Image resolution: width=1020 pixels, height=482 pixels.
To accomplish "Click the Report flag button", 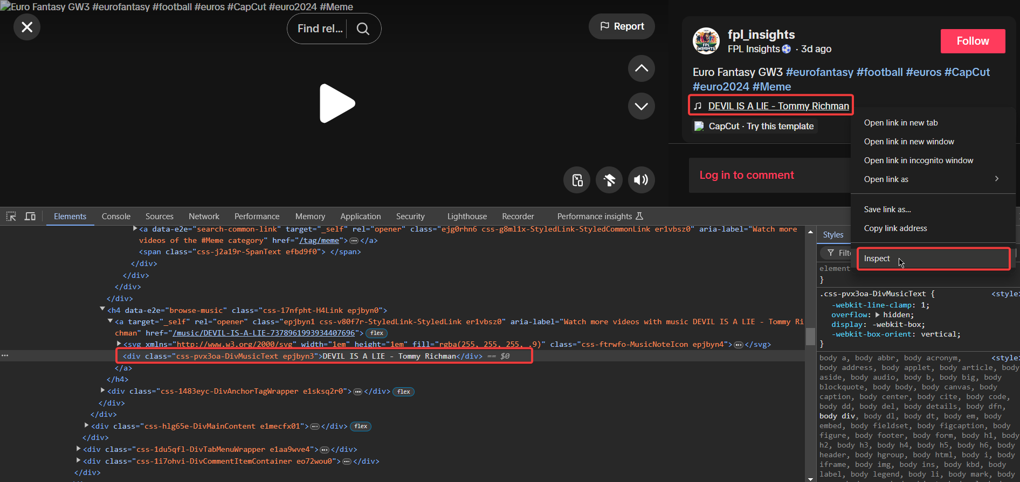I will click(x=622, y=26).
